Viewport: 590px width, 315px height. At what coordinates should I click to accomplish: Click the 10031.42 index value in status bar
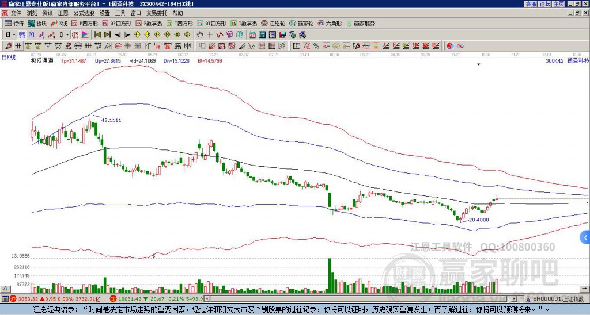coord(128,299)
